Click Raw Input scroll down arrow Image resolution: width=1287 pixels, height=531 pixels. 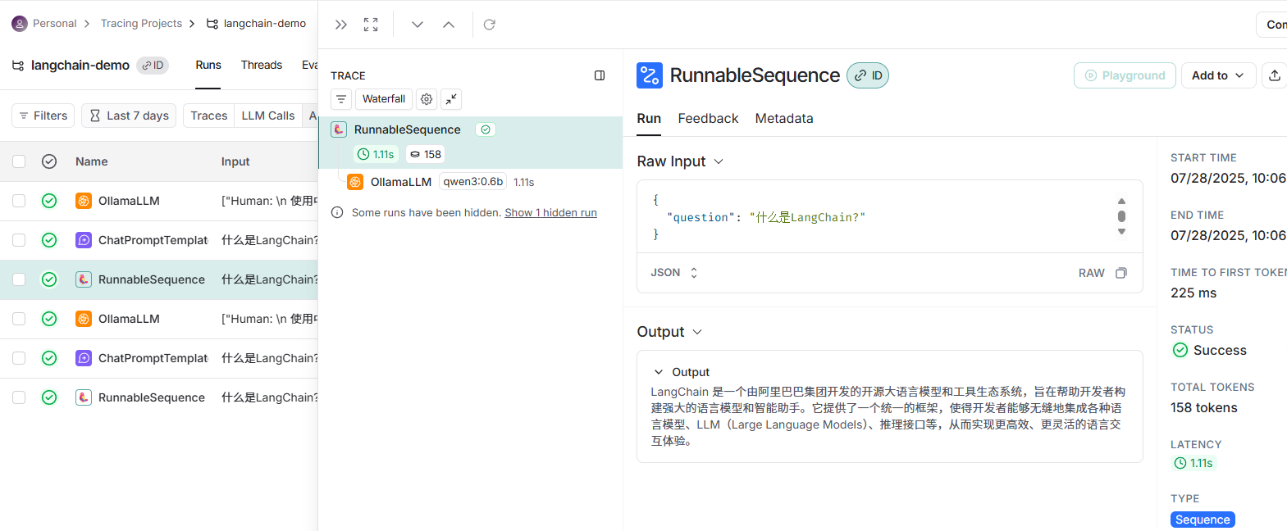tap(1121, 232)
